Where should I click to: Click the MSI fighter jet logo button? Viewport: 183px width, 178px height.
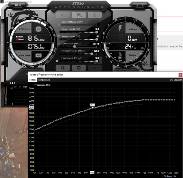[79, 15]
